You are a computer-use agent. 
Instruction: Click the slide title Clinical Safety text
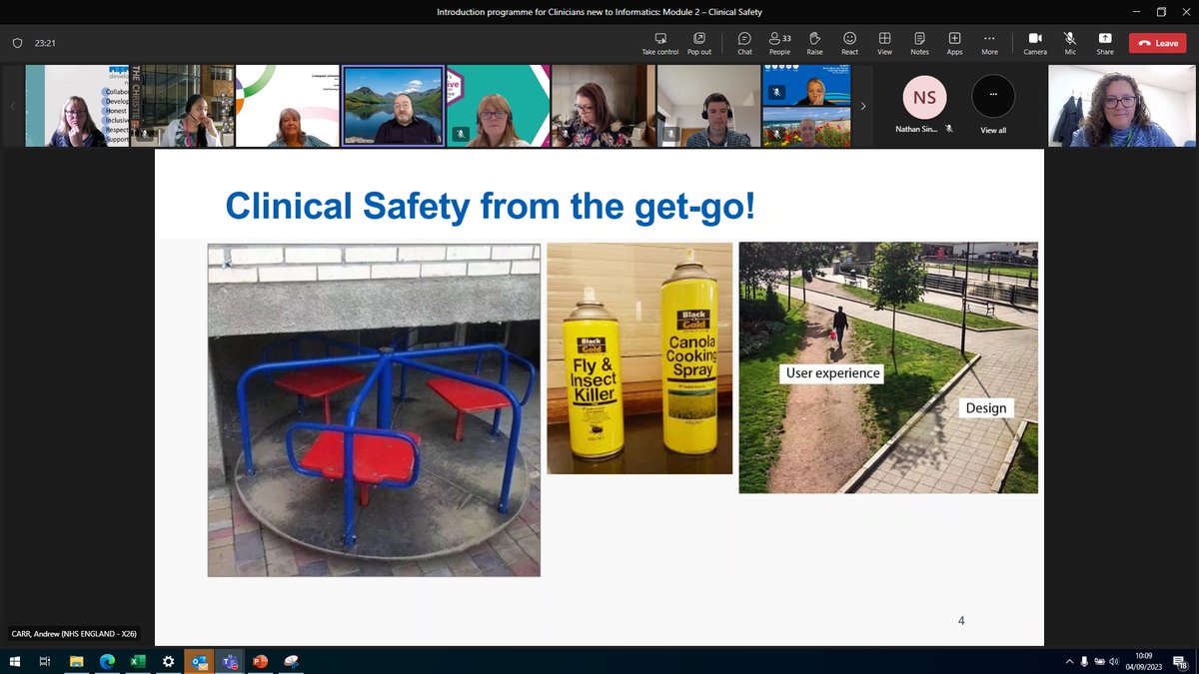point(490,205)
